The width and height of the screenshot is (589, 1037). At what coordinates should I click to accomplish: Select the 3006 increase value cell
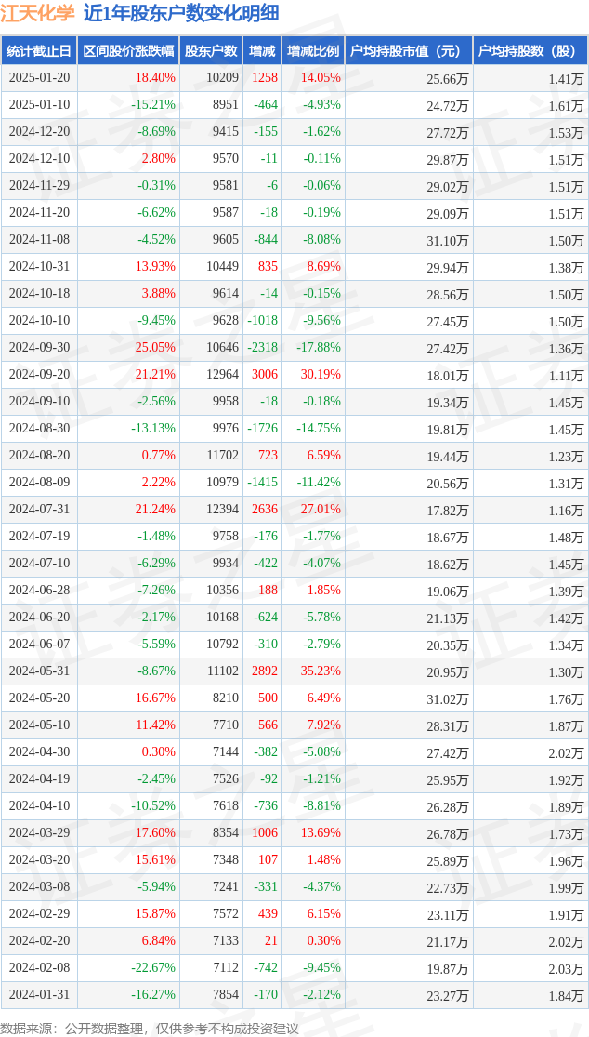[x=265, y=375]
